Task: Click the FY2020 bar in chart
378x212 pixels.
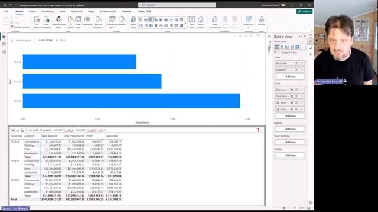Action: [131, 101]
